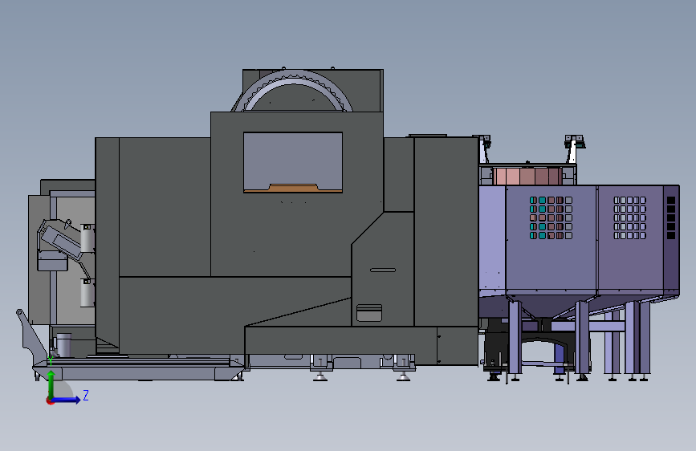The width and height of the screenshot is (696, 451).
Task: Select the slot handle on the side door
Action: tap(383, 270)
